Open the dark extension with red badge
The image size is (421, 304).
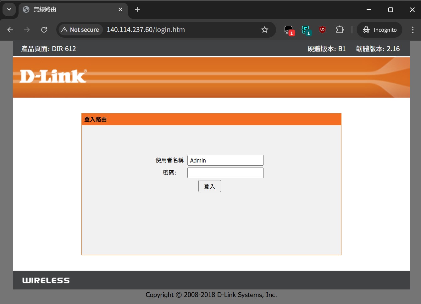[x=289, y=30]
